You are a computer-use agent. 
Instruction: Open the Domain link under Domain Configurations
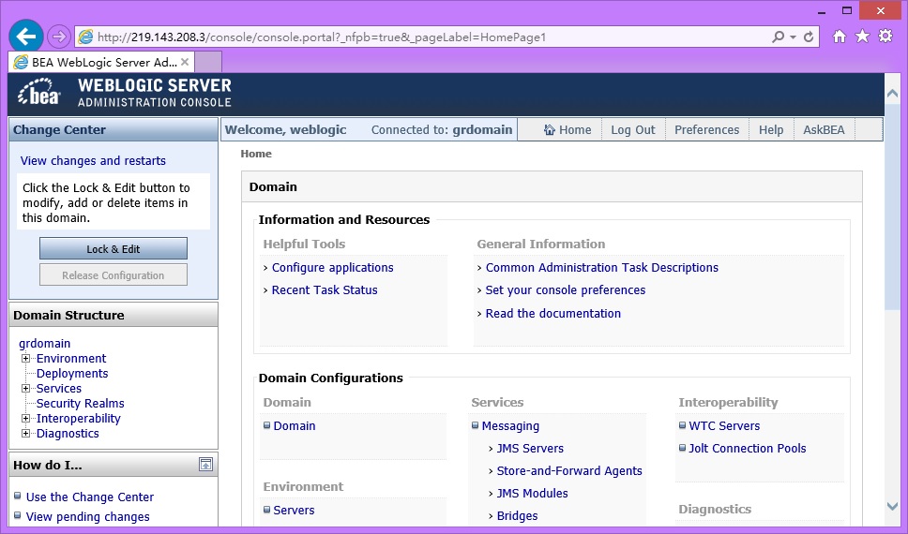(295, 426)
